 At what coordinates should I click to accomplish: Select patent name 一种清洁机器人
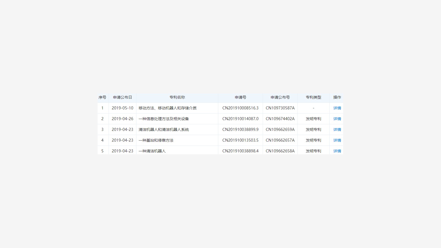(x=152, y=151)
